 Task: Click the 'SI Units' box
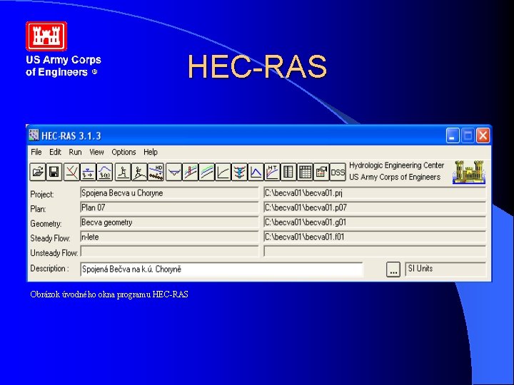(445, 269)
